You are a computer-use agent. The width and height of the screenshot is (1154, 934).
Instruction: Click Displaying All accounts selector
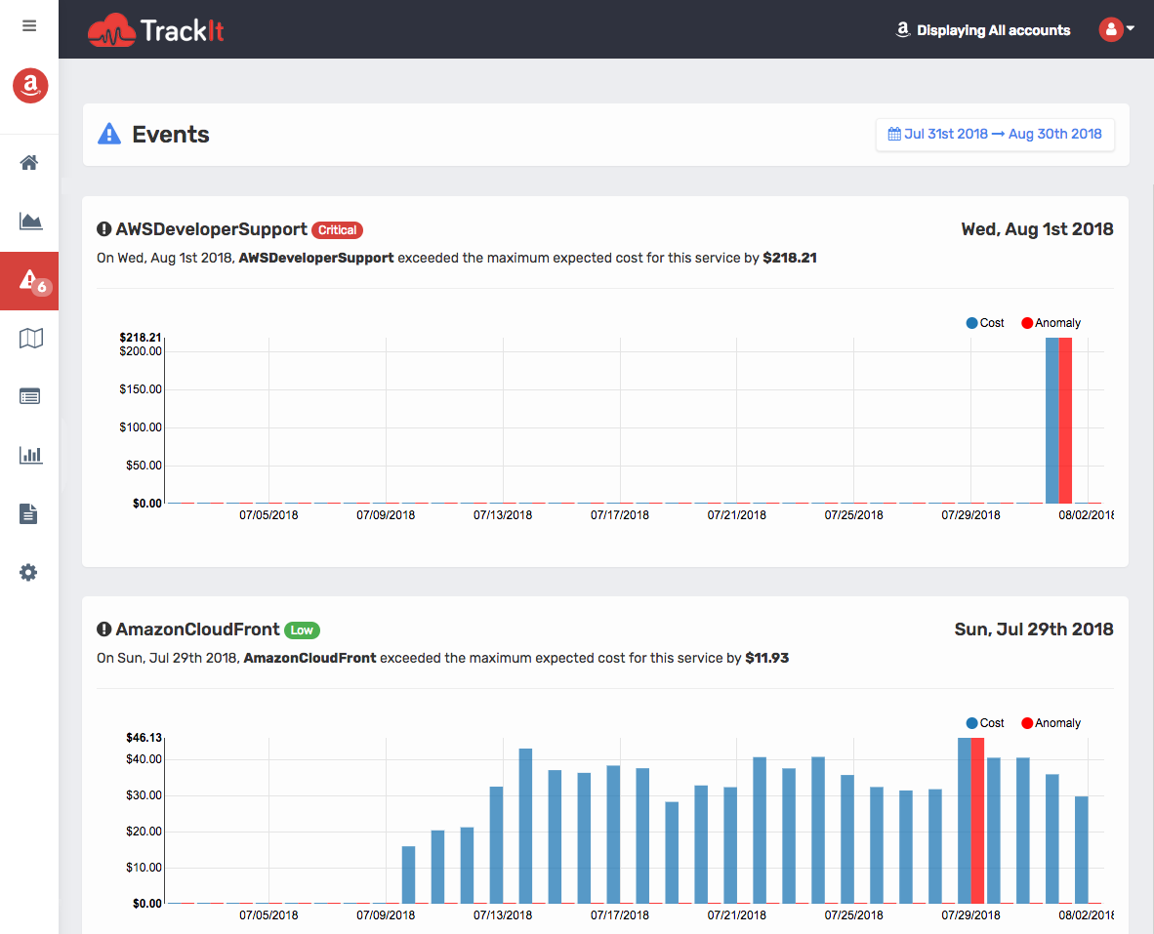click(982, 30)
